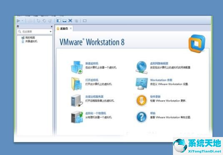Click the Send Ctrl+Alt+Del toolbar icon
Screen dimensions: 223x155
[30, 21]
